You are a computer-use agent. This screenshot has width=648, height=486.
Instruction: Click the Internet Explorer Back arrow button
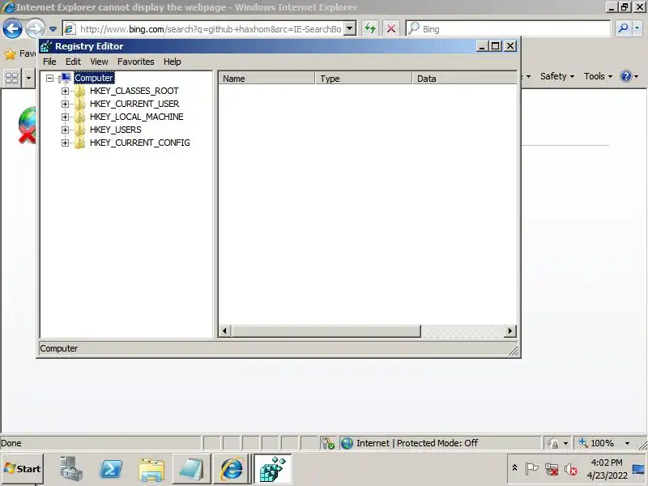[x=12, y=29]
